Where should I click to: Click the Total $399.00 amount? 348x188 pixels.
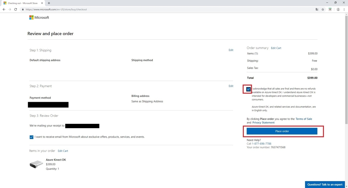pyautogui.click(x=312, y=78)
